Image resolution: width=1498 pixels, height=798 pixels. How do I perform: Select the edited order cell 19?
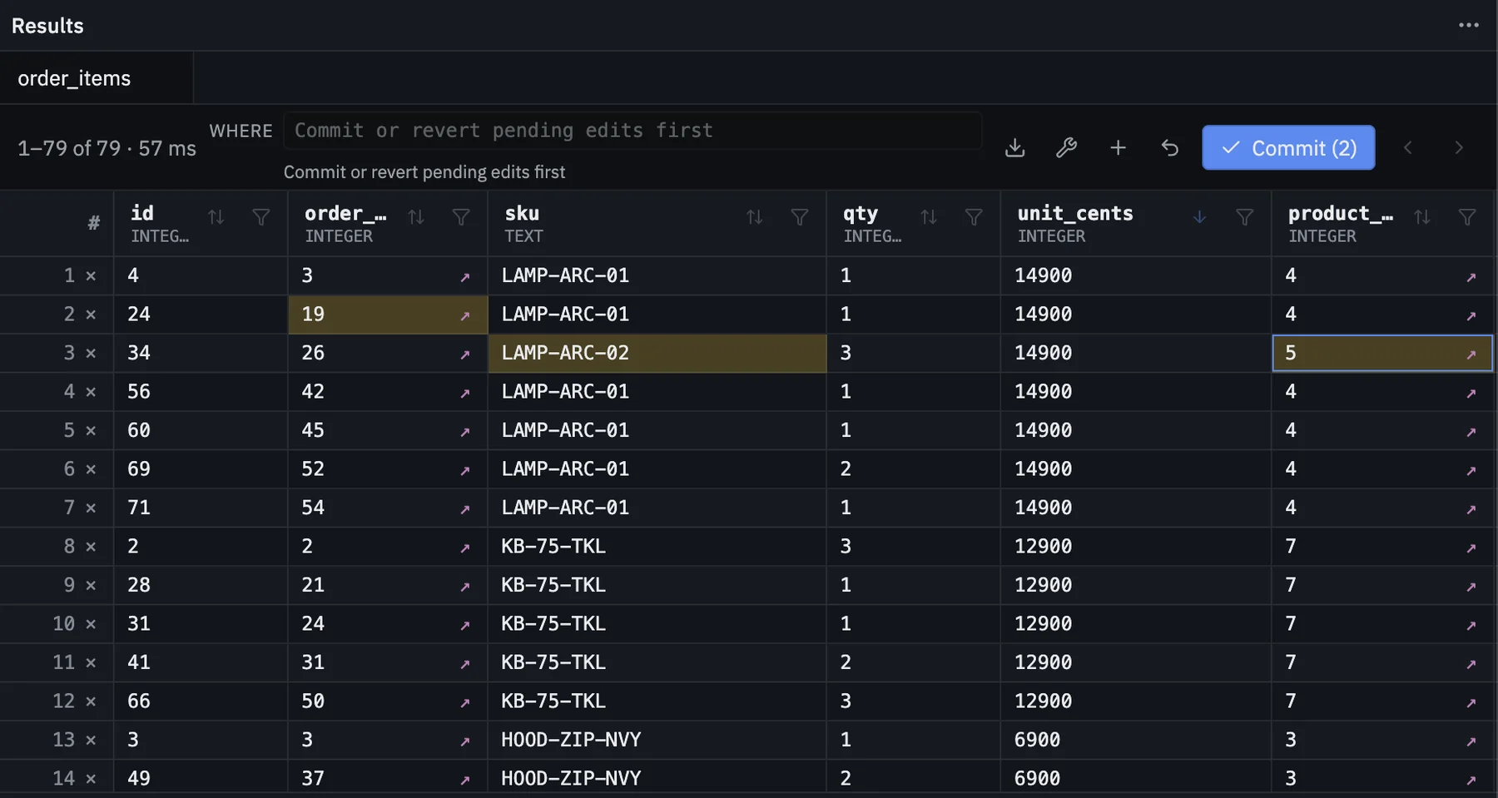pos(388,315)
